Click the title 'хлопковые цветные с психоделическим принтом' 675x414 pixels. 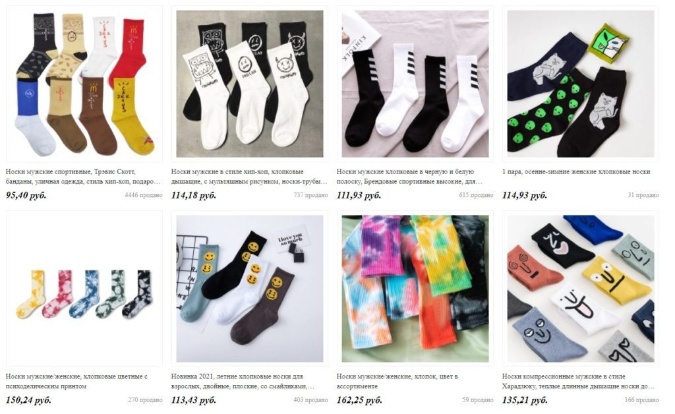tap(76, 381)
